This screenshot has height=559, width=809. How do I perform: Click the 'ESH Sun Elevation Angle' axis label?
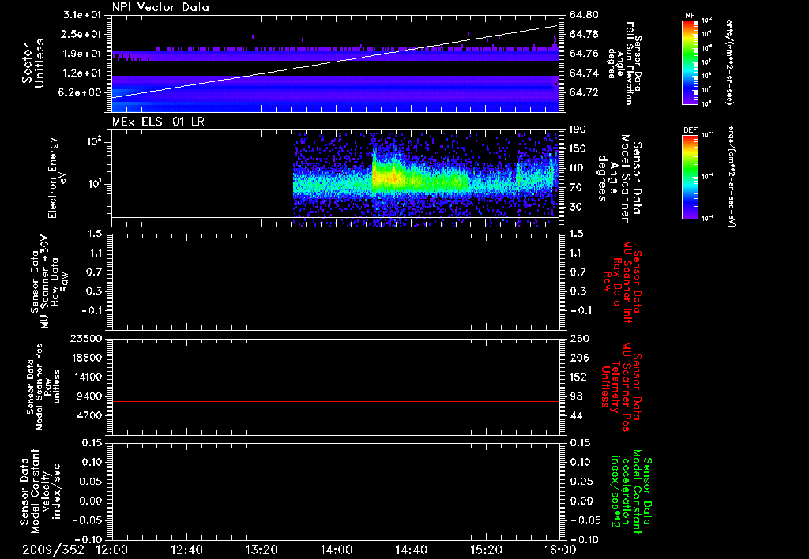(623, 63)
